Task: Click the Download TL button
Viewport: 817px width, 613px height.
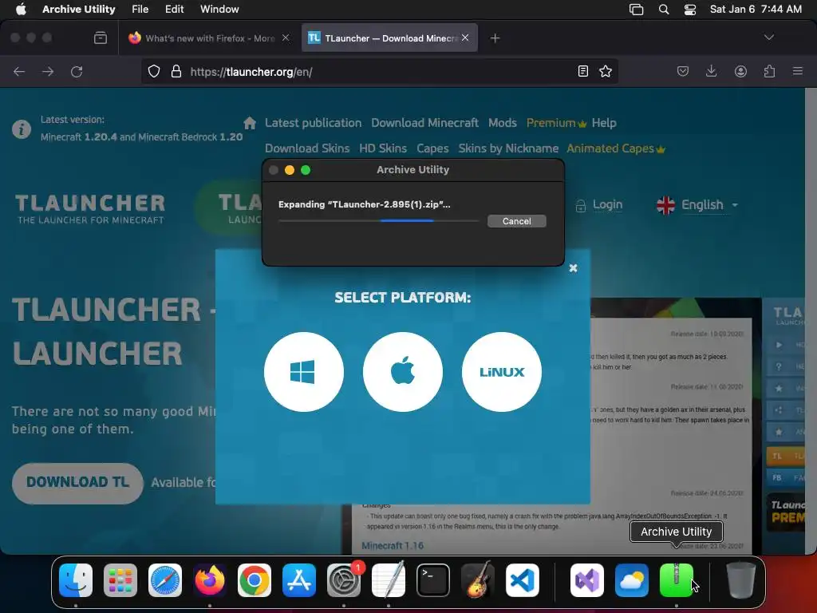Action: [x=77, y=483]
